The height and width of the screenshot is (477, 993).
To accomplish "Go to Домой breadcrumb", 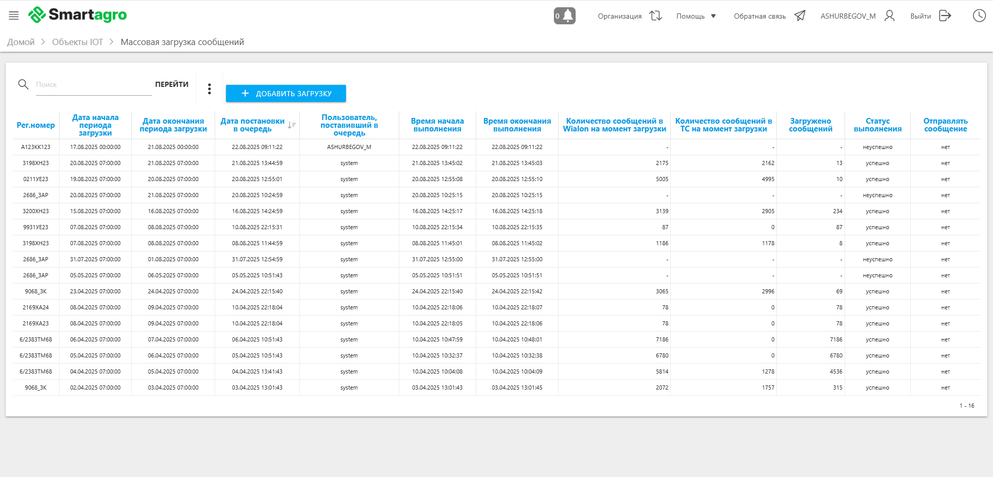I will pos(21,42).
